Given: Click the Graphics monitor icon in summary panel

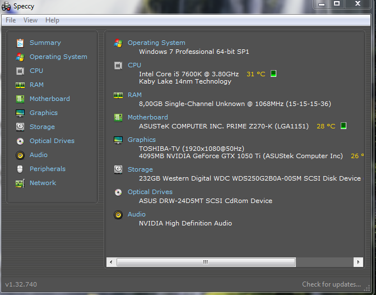Looking at the screenshot, I should coord(118,140).
